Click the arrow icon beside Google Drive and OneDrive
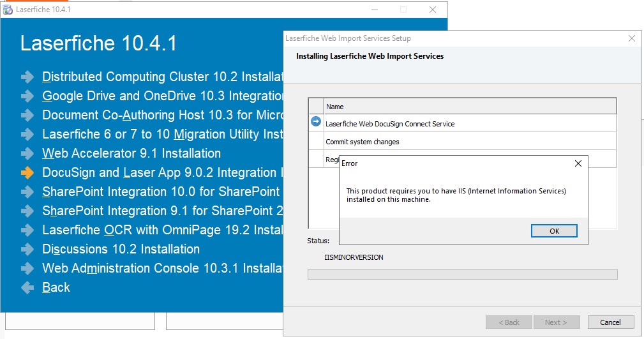 pos(27,96)
